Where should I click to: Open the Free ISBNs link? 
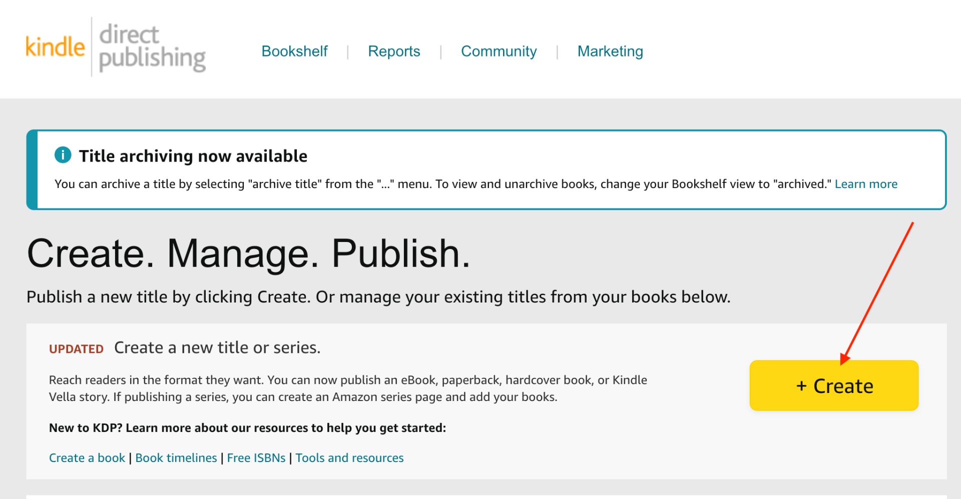pos(256,457)
